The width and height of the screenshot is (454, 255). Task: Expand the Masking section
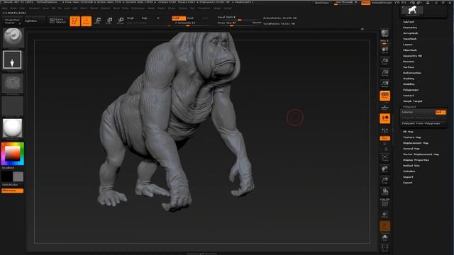[409, 79]
